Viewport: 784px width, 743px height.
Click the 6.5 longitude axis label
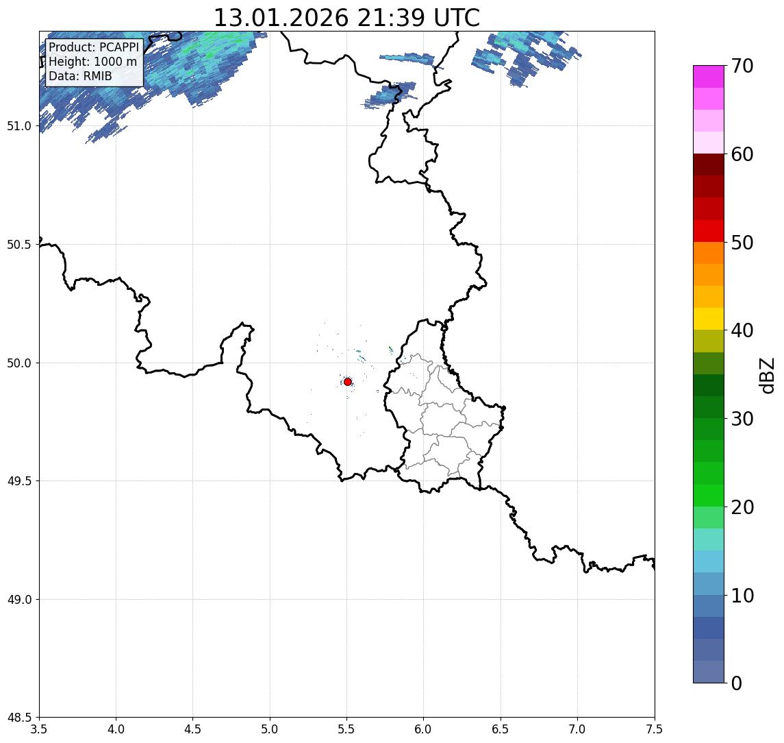[x=501, y=729]
